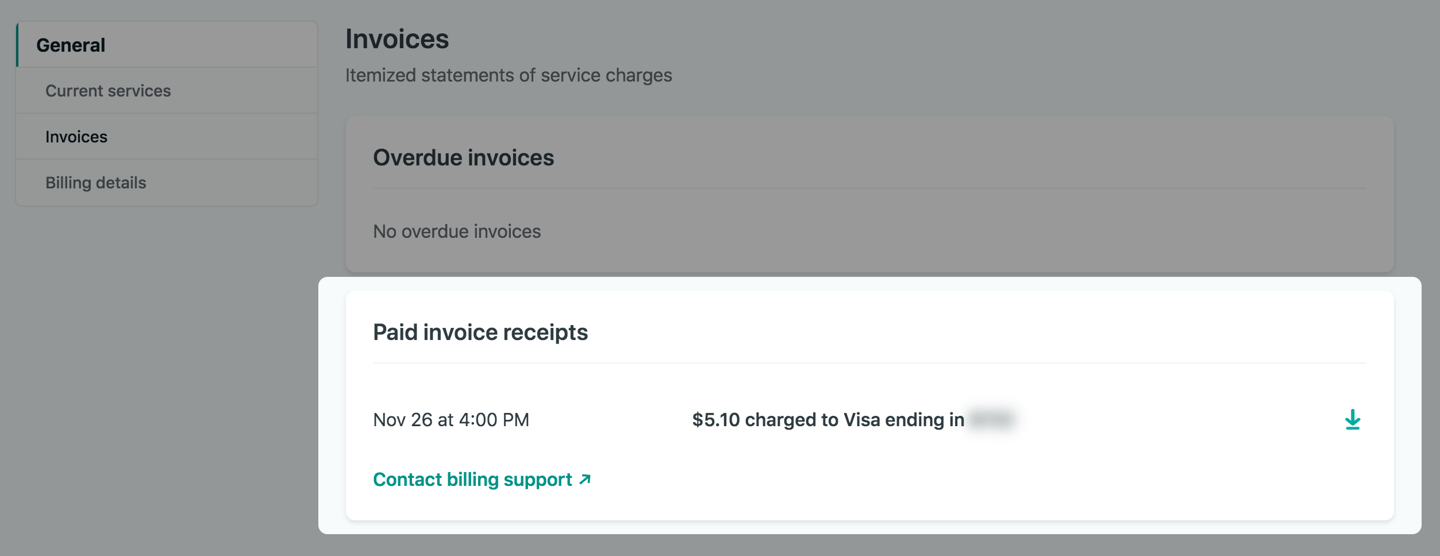Follow the Contact billing support link
The width and height of the screenshot is (1440, 556).
[472, 480]
